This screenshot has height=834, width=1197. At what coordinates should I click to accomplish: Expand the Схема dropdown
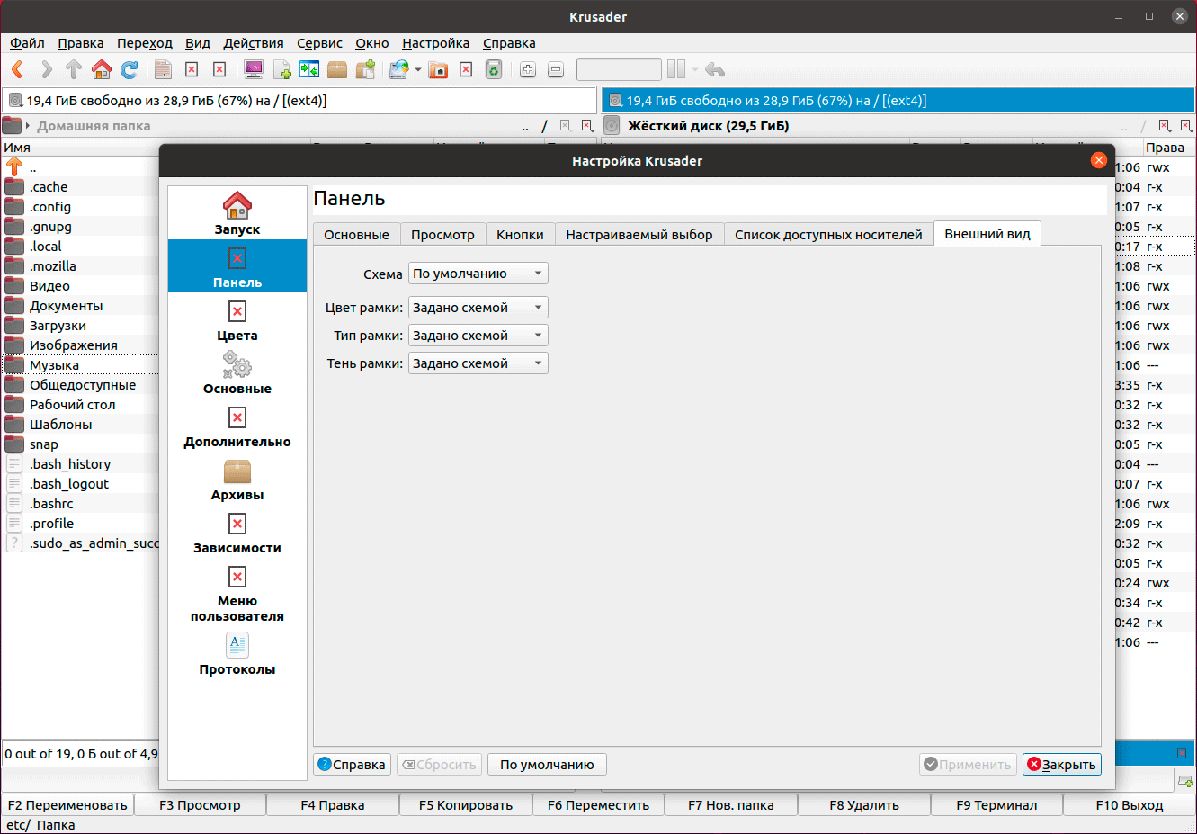click(x=478, y=274)
